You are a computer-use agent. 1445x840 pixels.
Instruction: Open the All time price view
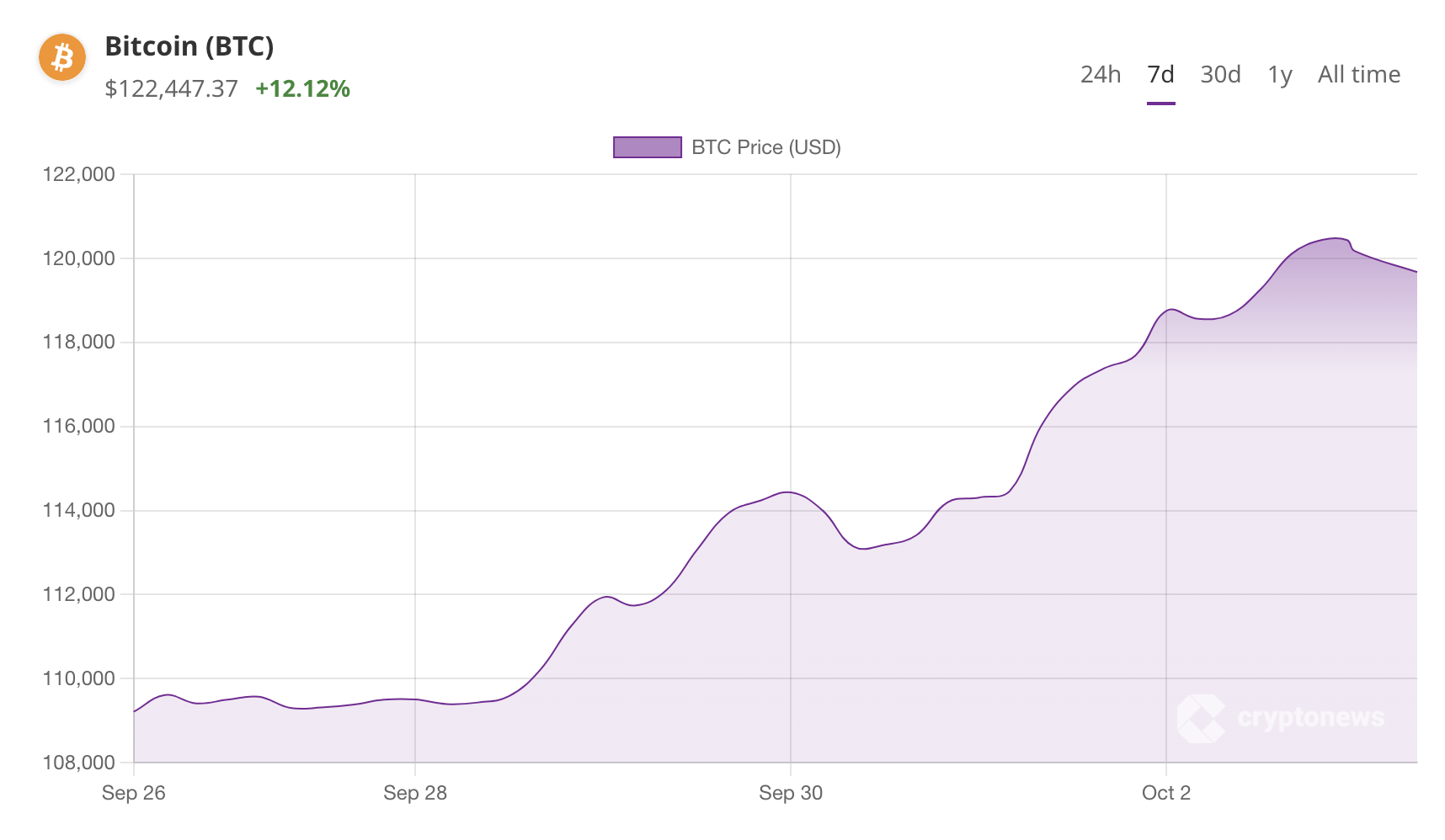(x=1358, y=75)
